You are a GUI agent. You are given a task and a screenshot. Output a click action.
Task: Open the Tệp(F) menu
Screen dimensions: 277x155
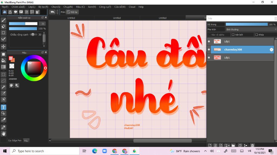pos(5,7)
